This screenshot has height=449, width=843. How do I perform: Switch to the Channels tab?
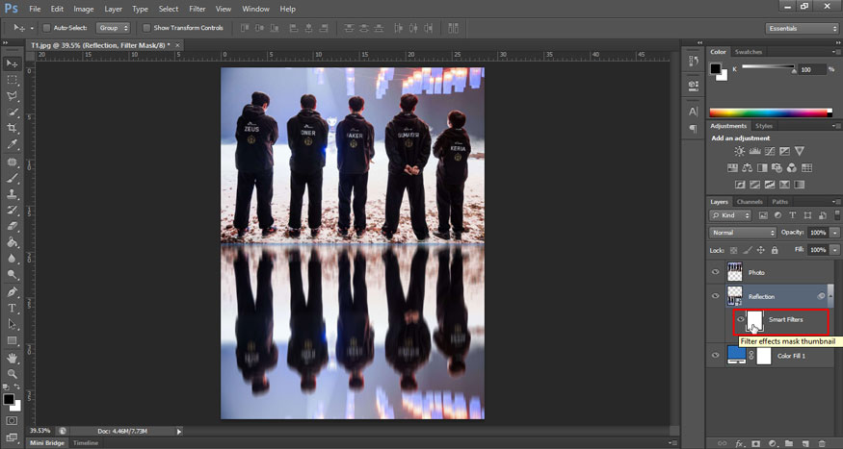[751, 202]
